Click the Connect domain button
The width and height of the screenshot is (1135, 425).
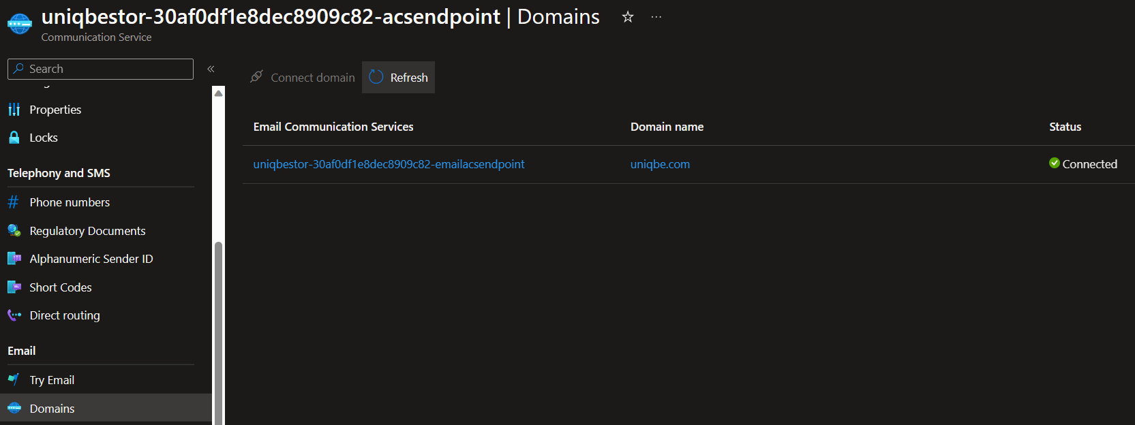pyautogui.click(x=302, y=78)
